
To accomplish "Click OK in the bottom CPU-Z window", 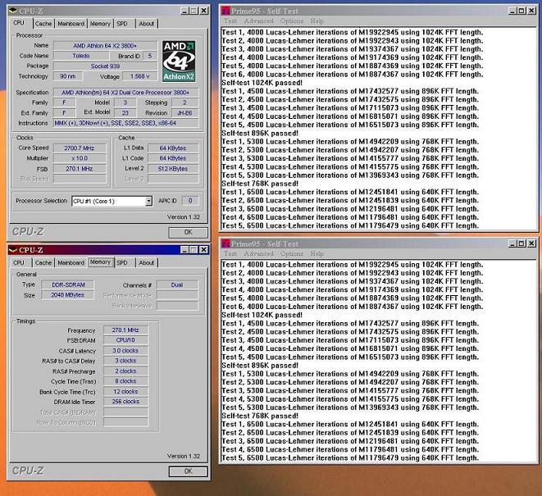I will click(188, 471).
